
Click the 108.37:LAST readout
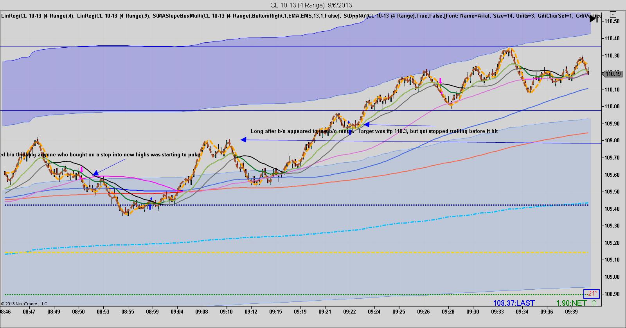513,303
